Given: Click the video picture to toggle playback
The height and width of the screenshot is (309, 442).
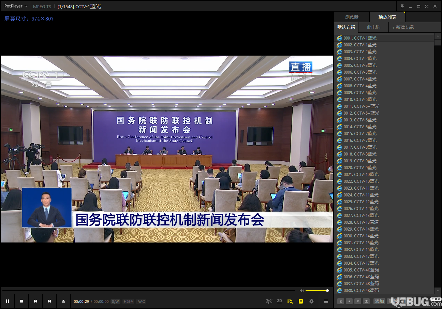Looking at the screenshot, I should [x=166, y=149].
